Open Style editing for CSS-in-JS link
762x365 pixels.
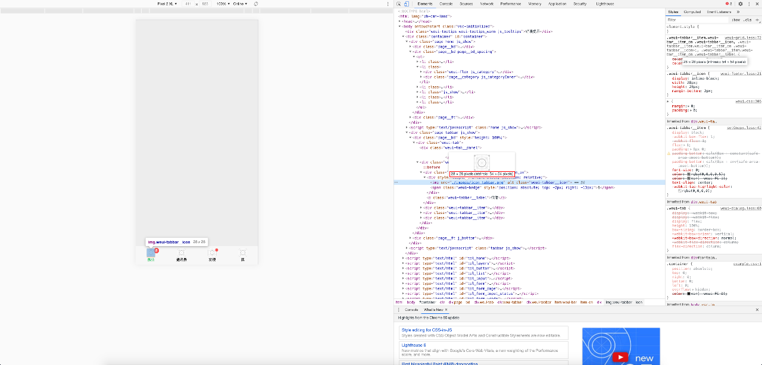[426, 330]
